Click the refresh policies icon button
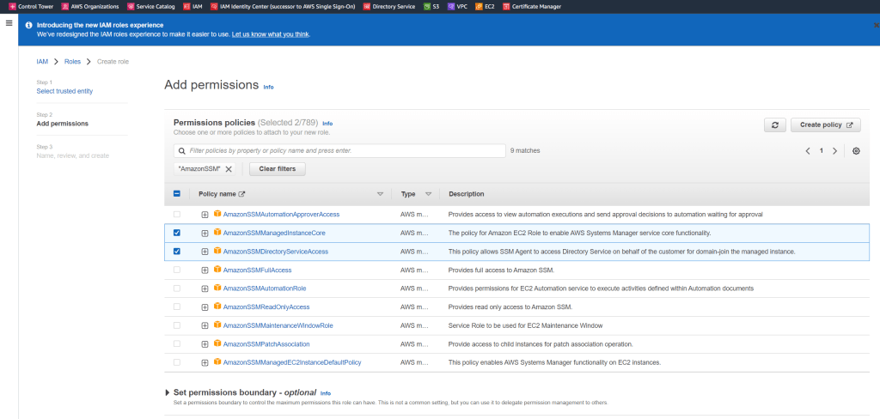 point(774,125)
